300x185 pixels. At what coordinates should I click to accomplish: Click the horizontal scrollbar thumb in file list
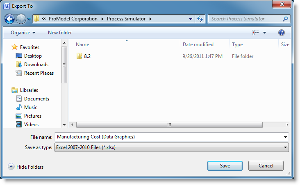click(169, 125)
